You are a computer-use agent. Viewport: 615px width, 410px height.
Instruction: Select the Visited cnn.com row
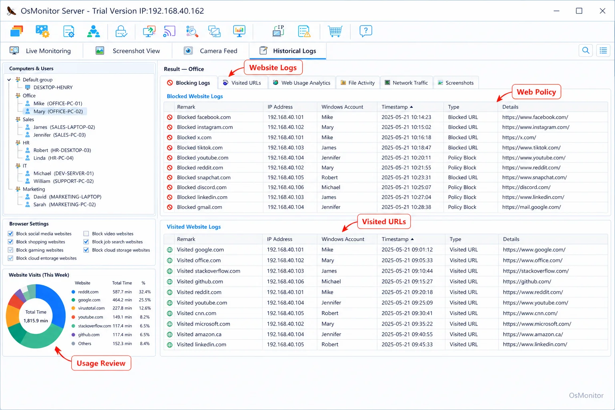click(386, 314)
